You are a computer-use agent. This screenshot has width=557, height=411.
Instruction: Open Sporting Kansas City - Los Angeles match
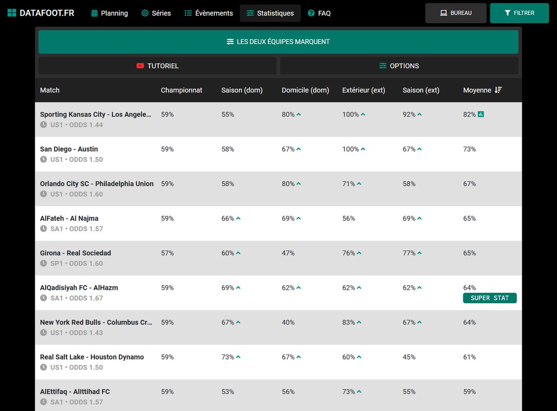(x=96, y=114)
